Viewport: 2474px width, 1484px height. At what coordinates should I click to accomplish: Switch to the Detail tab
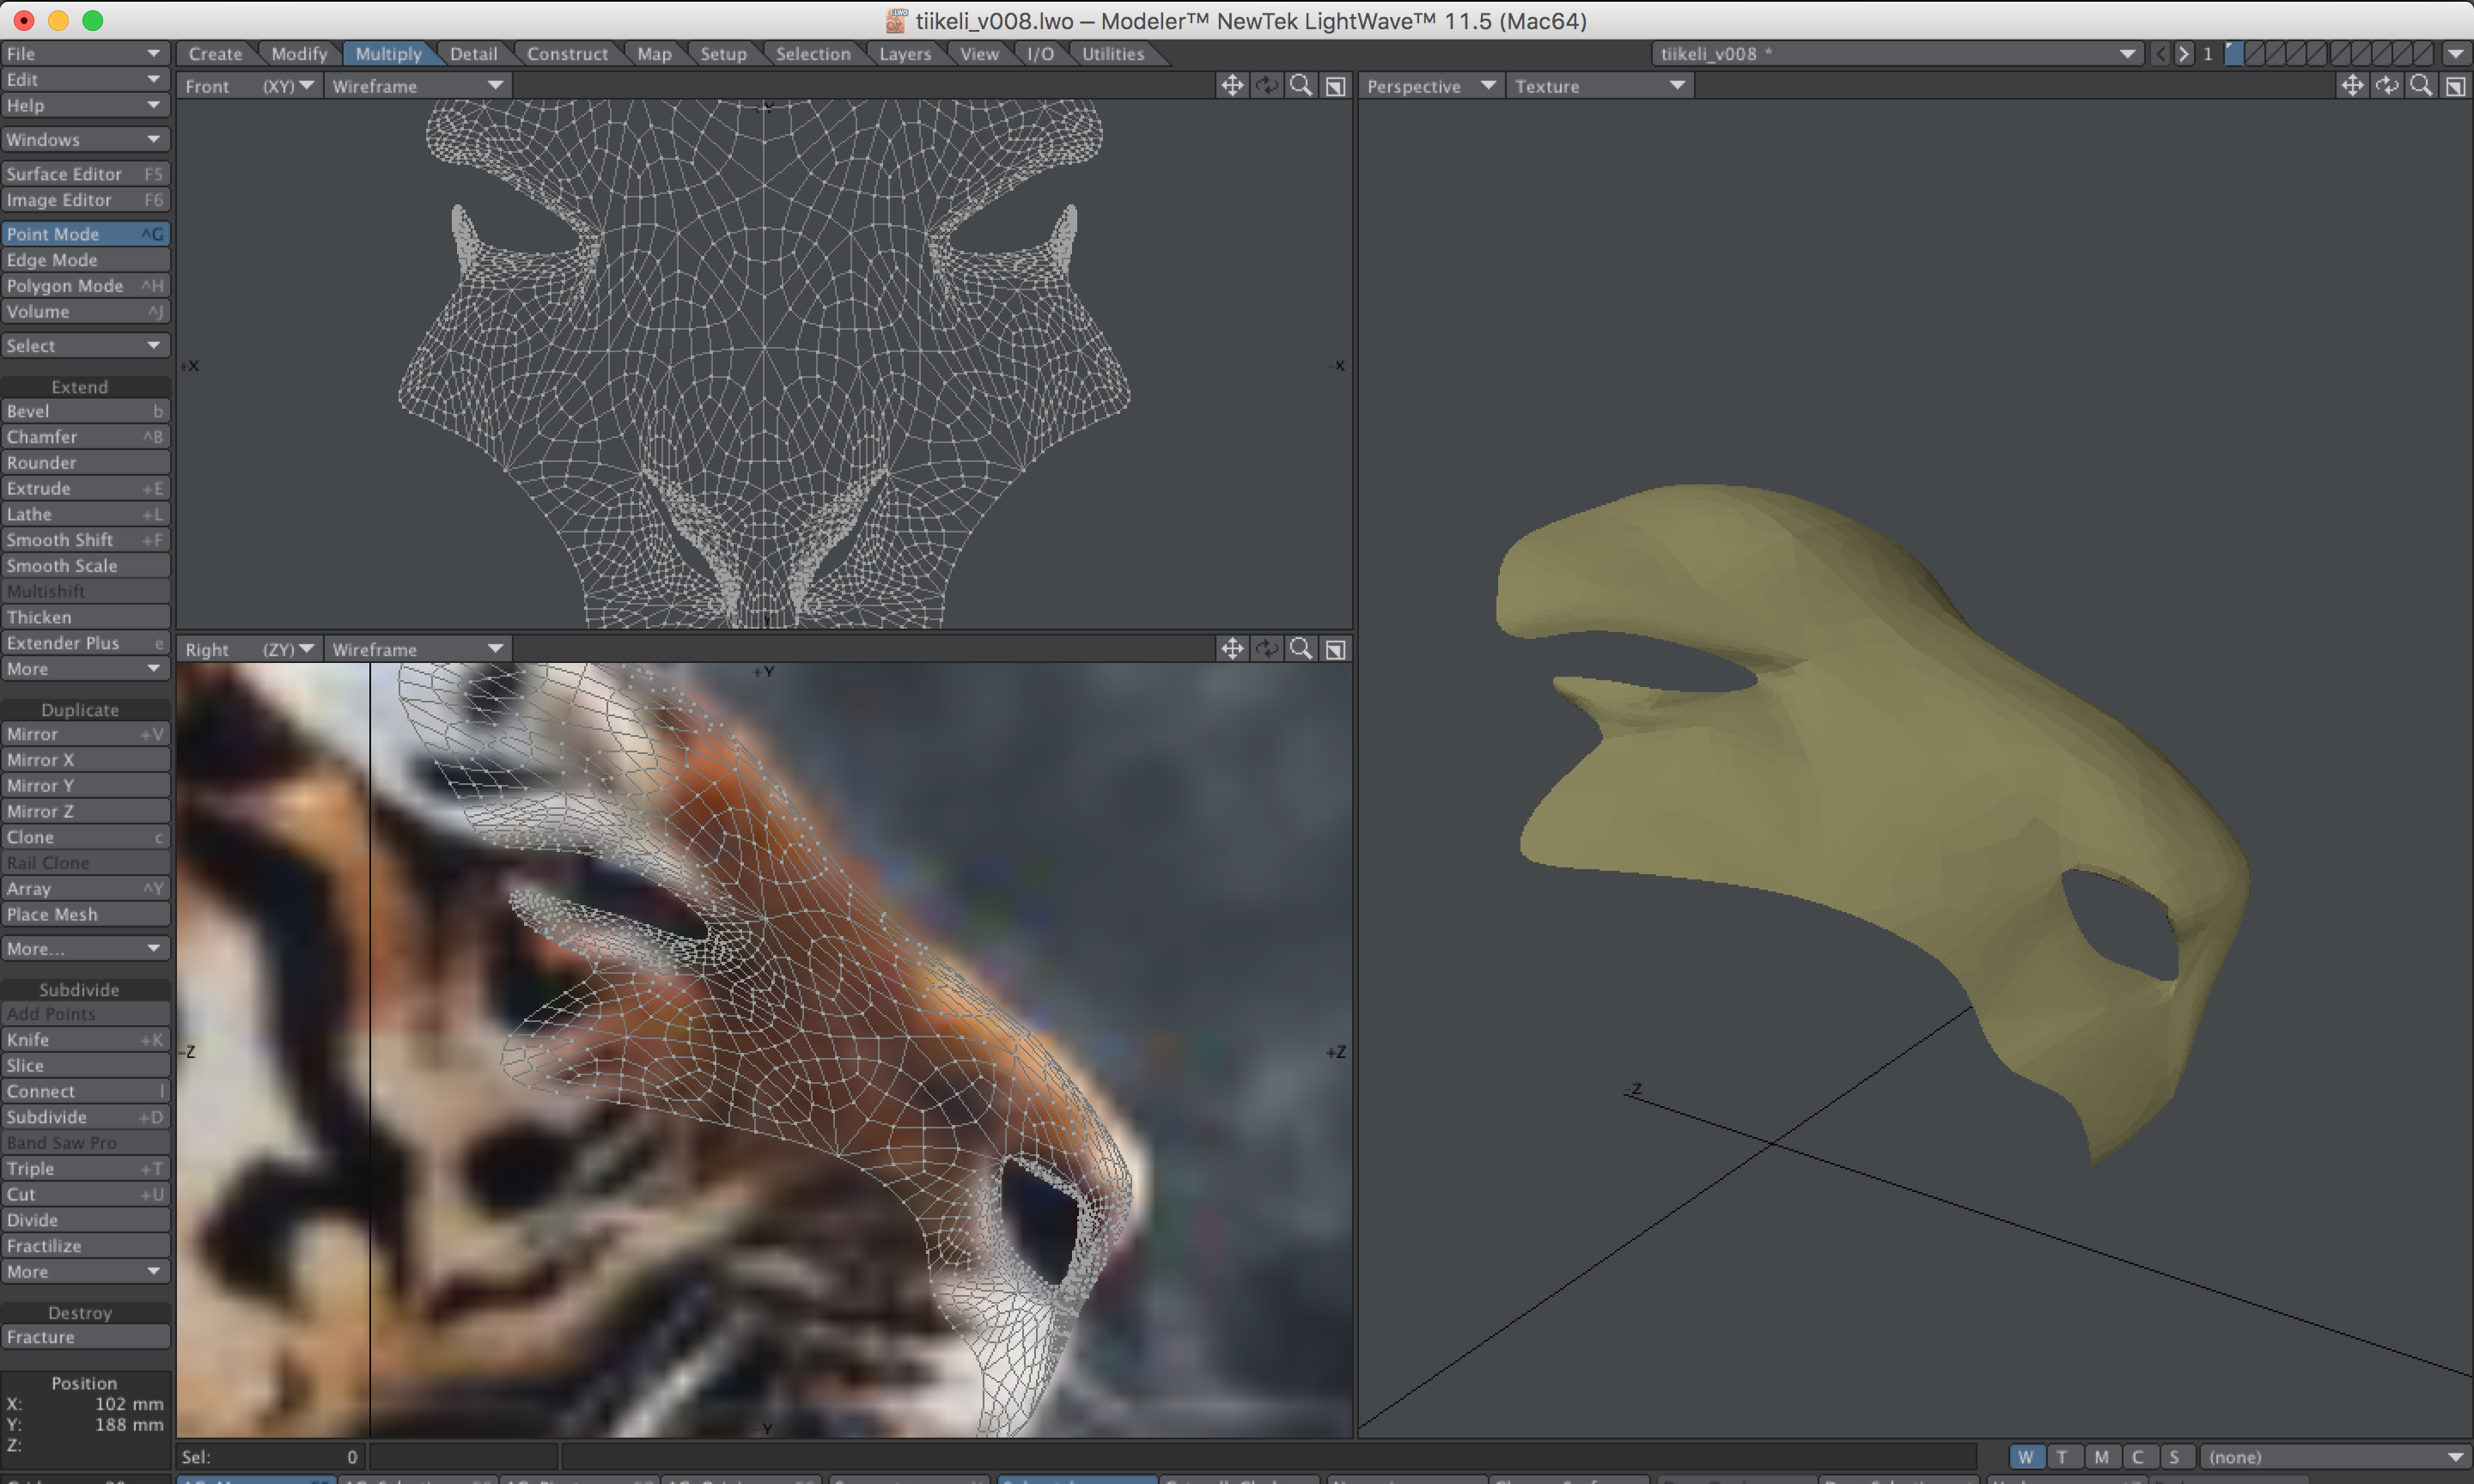(473, 53)
